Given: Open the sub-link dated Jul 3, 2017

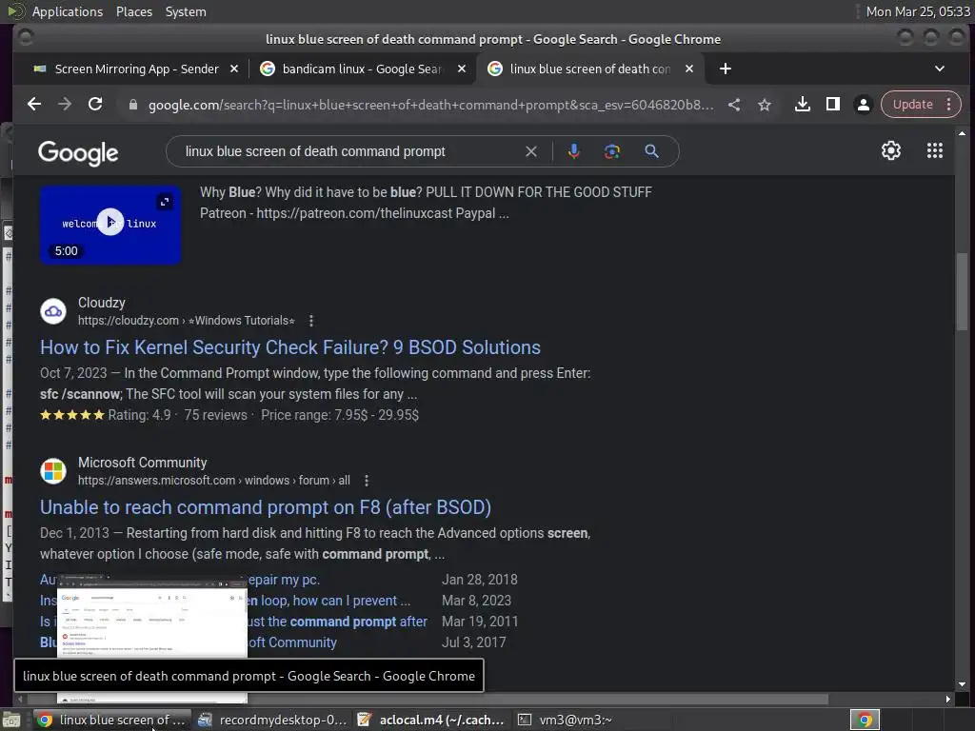Looking at the screenshot, I should pos(292,642).
